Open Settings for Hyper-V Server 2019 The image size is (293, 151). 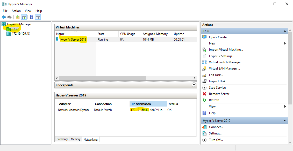click(216, 133)
